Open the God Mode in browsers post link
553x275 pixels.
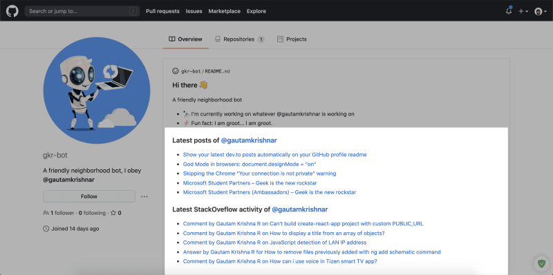250,164
